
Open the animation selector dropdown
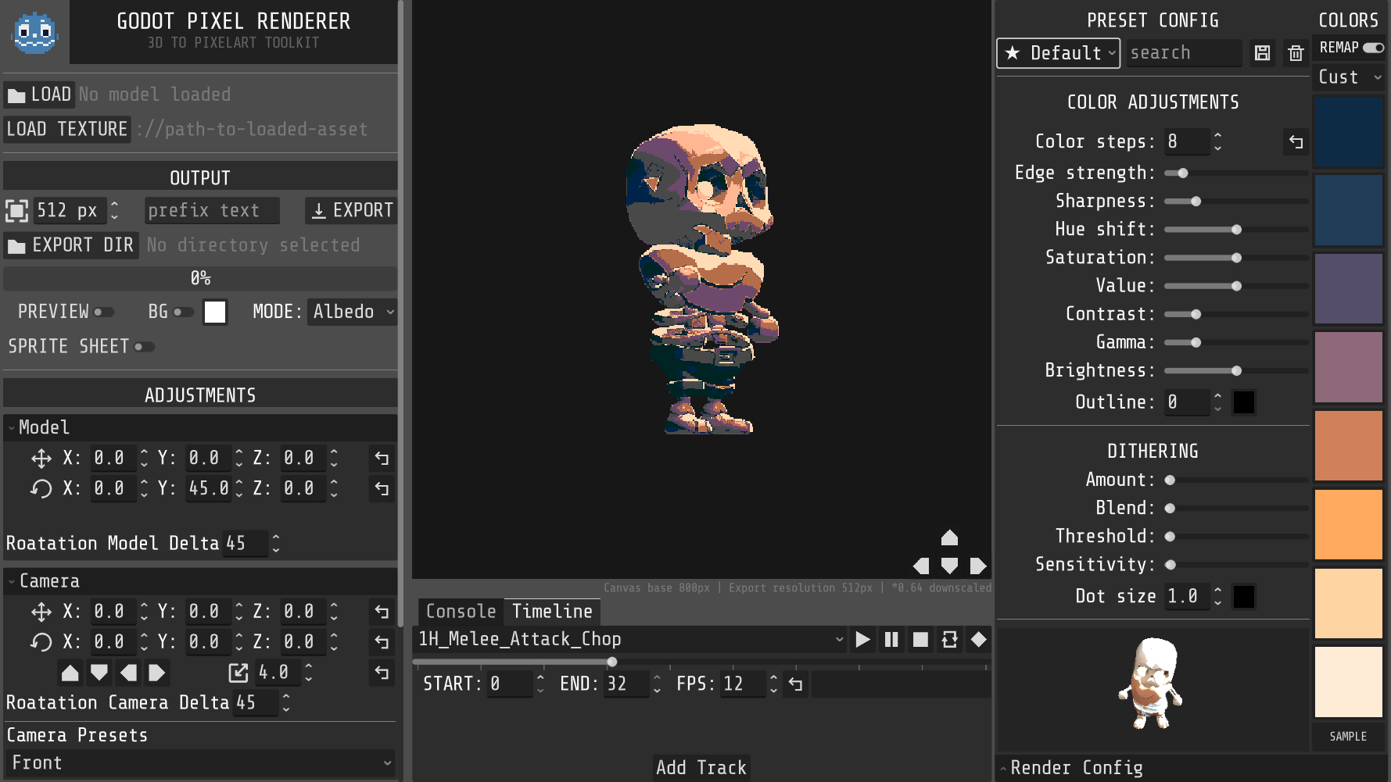point(630,640)
